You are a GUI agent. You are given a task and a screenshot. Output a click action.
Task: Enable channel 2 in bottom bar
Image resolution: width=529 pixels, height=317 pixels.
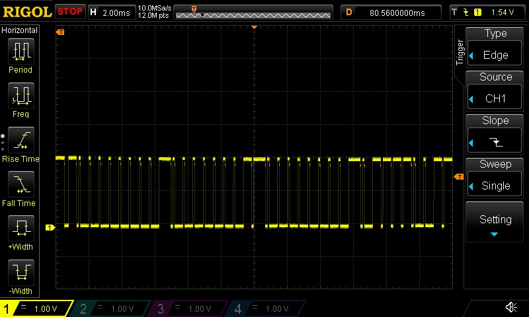click(112, 308)
